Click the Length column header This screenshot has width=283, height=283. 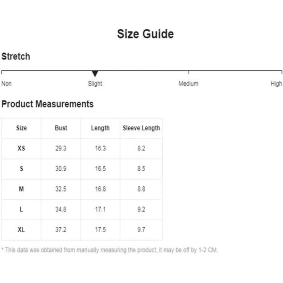coord(100,128)
